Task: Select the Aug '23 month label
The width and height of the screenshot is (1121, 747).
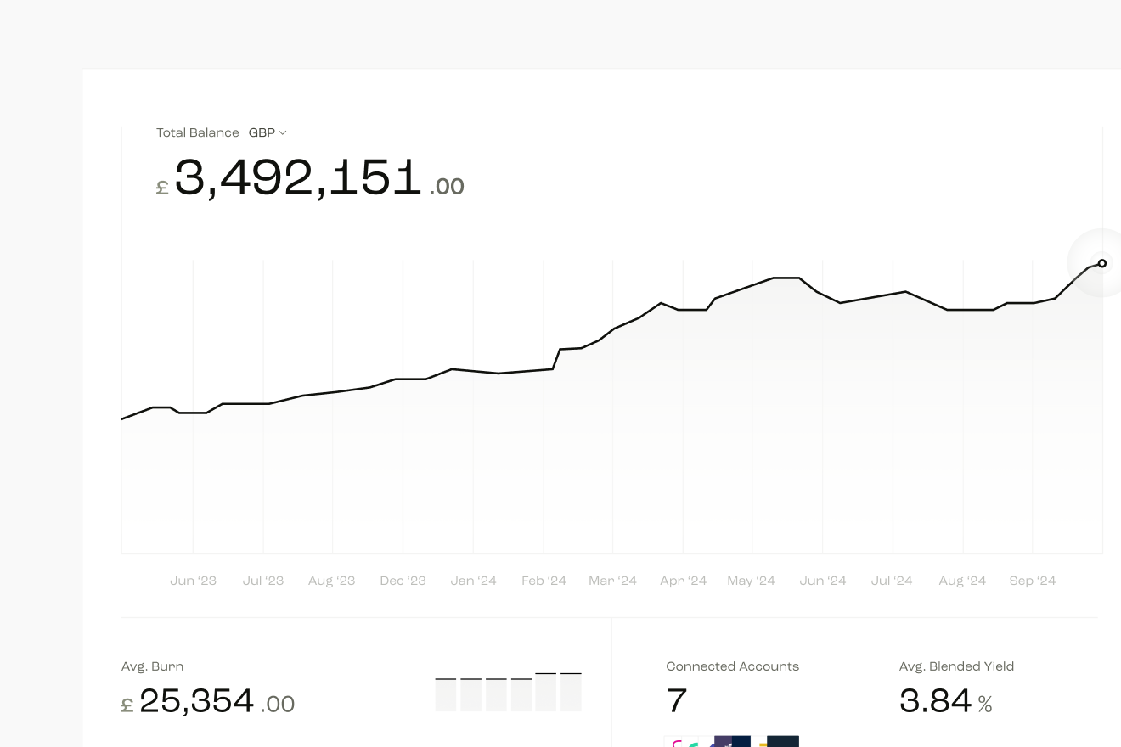Action: (x=332, y=581)
